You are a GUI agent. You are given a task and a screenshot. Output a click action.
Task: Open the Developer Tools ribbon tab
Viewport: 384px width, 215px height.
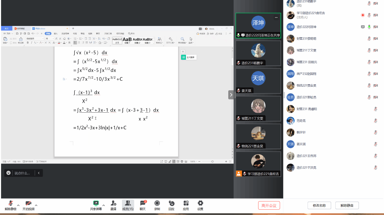point(108,33)
